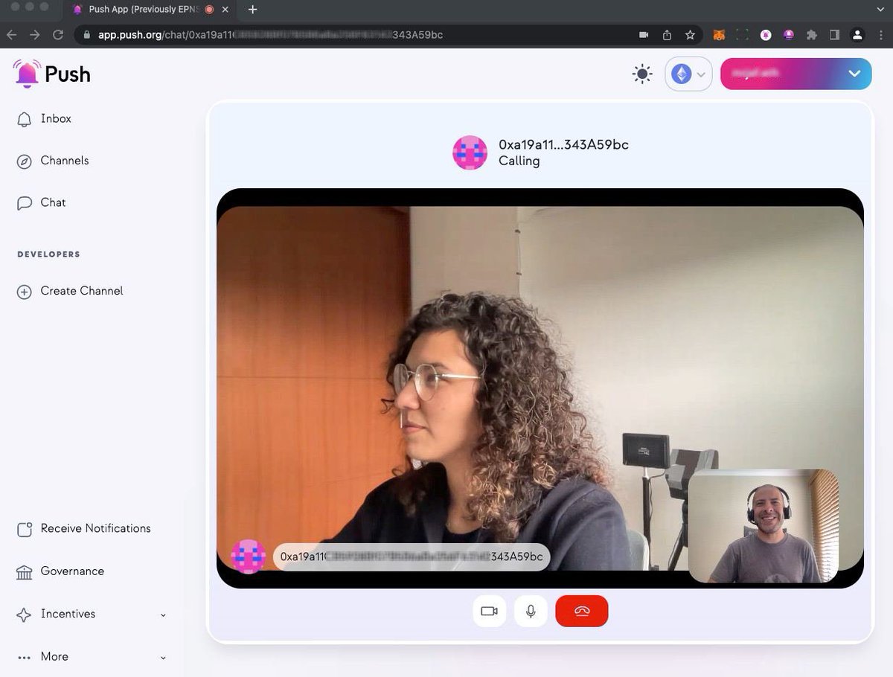Image resolution: width=893 pixels, height=677 pixels.
Task: Open the camera permission icon in address bar
Action: [644, 35]
